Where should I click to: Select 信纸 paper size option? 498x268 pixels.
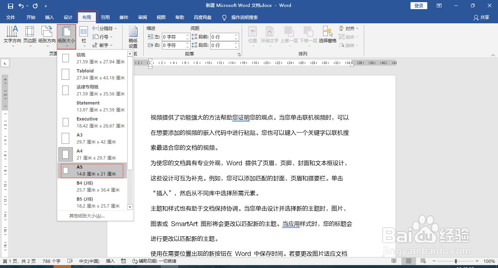(x=93, y=58)
